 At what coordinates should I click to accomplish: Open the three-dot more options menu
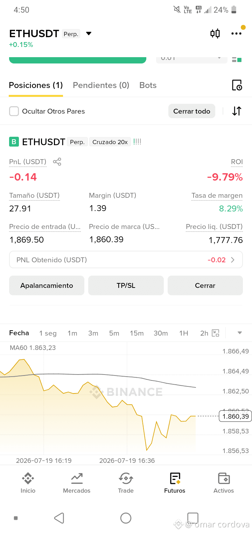[x=236, y=34]
